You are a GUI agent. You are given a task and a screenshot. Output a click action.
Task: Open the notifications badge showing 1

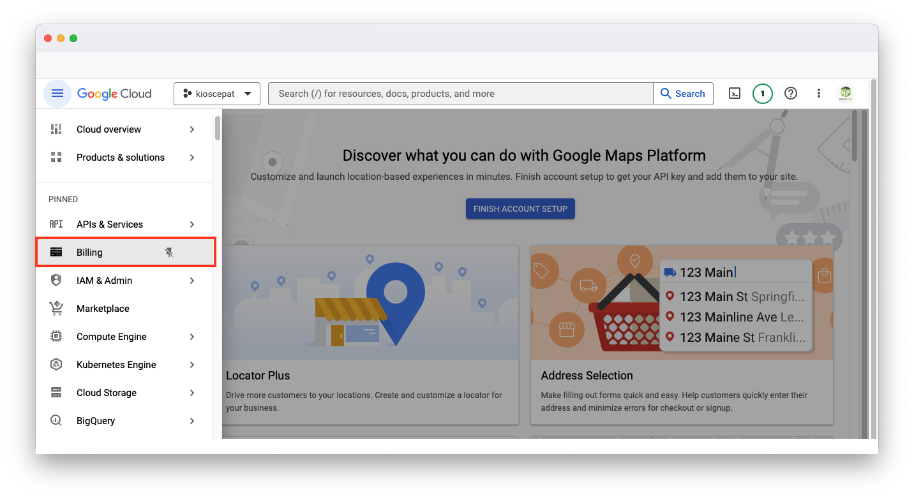point(762,94)
